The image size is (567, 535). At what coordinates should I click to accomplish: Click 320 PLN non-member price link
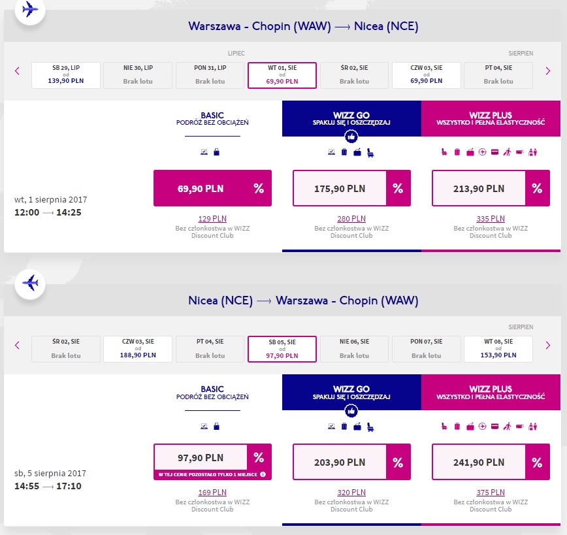point(351,493)
